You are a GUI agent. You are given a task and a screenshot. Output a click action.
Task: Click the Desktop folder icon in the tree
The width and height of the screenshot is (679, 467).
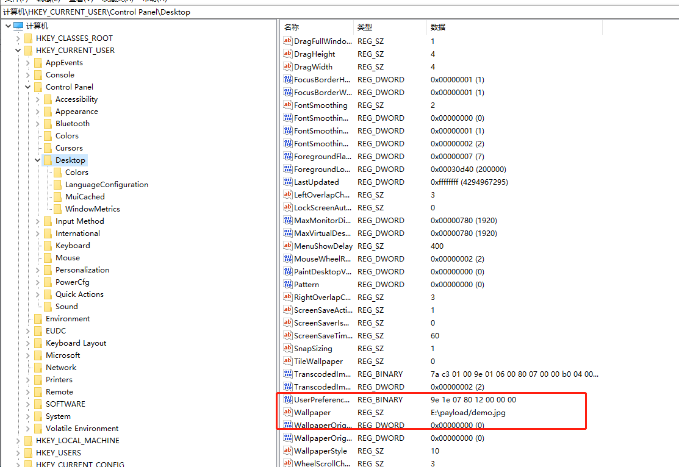(48, 160)
